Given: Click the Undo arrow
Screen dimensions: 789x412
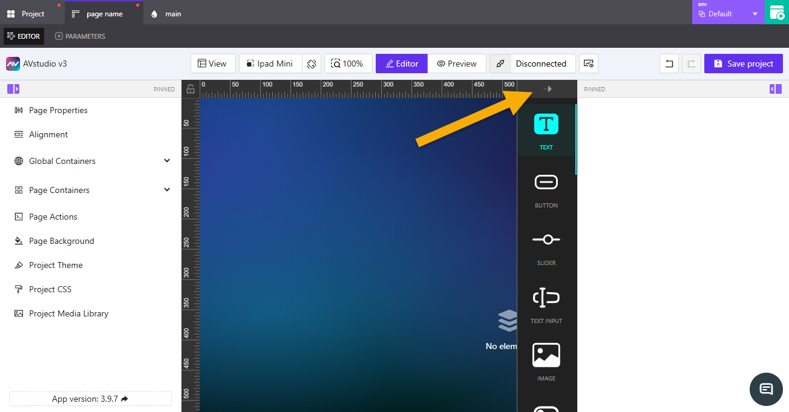Looking at the screenshot, I should point(669,64).
